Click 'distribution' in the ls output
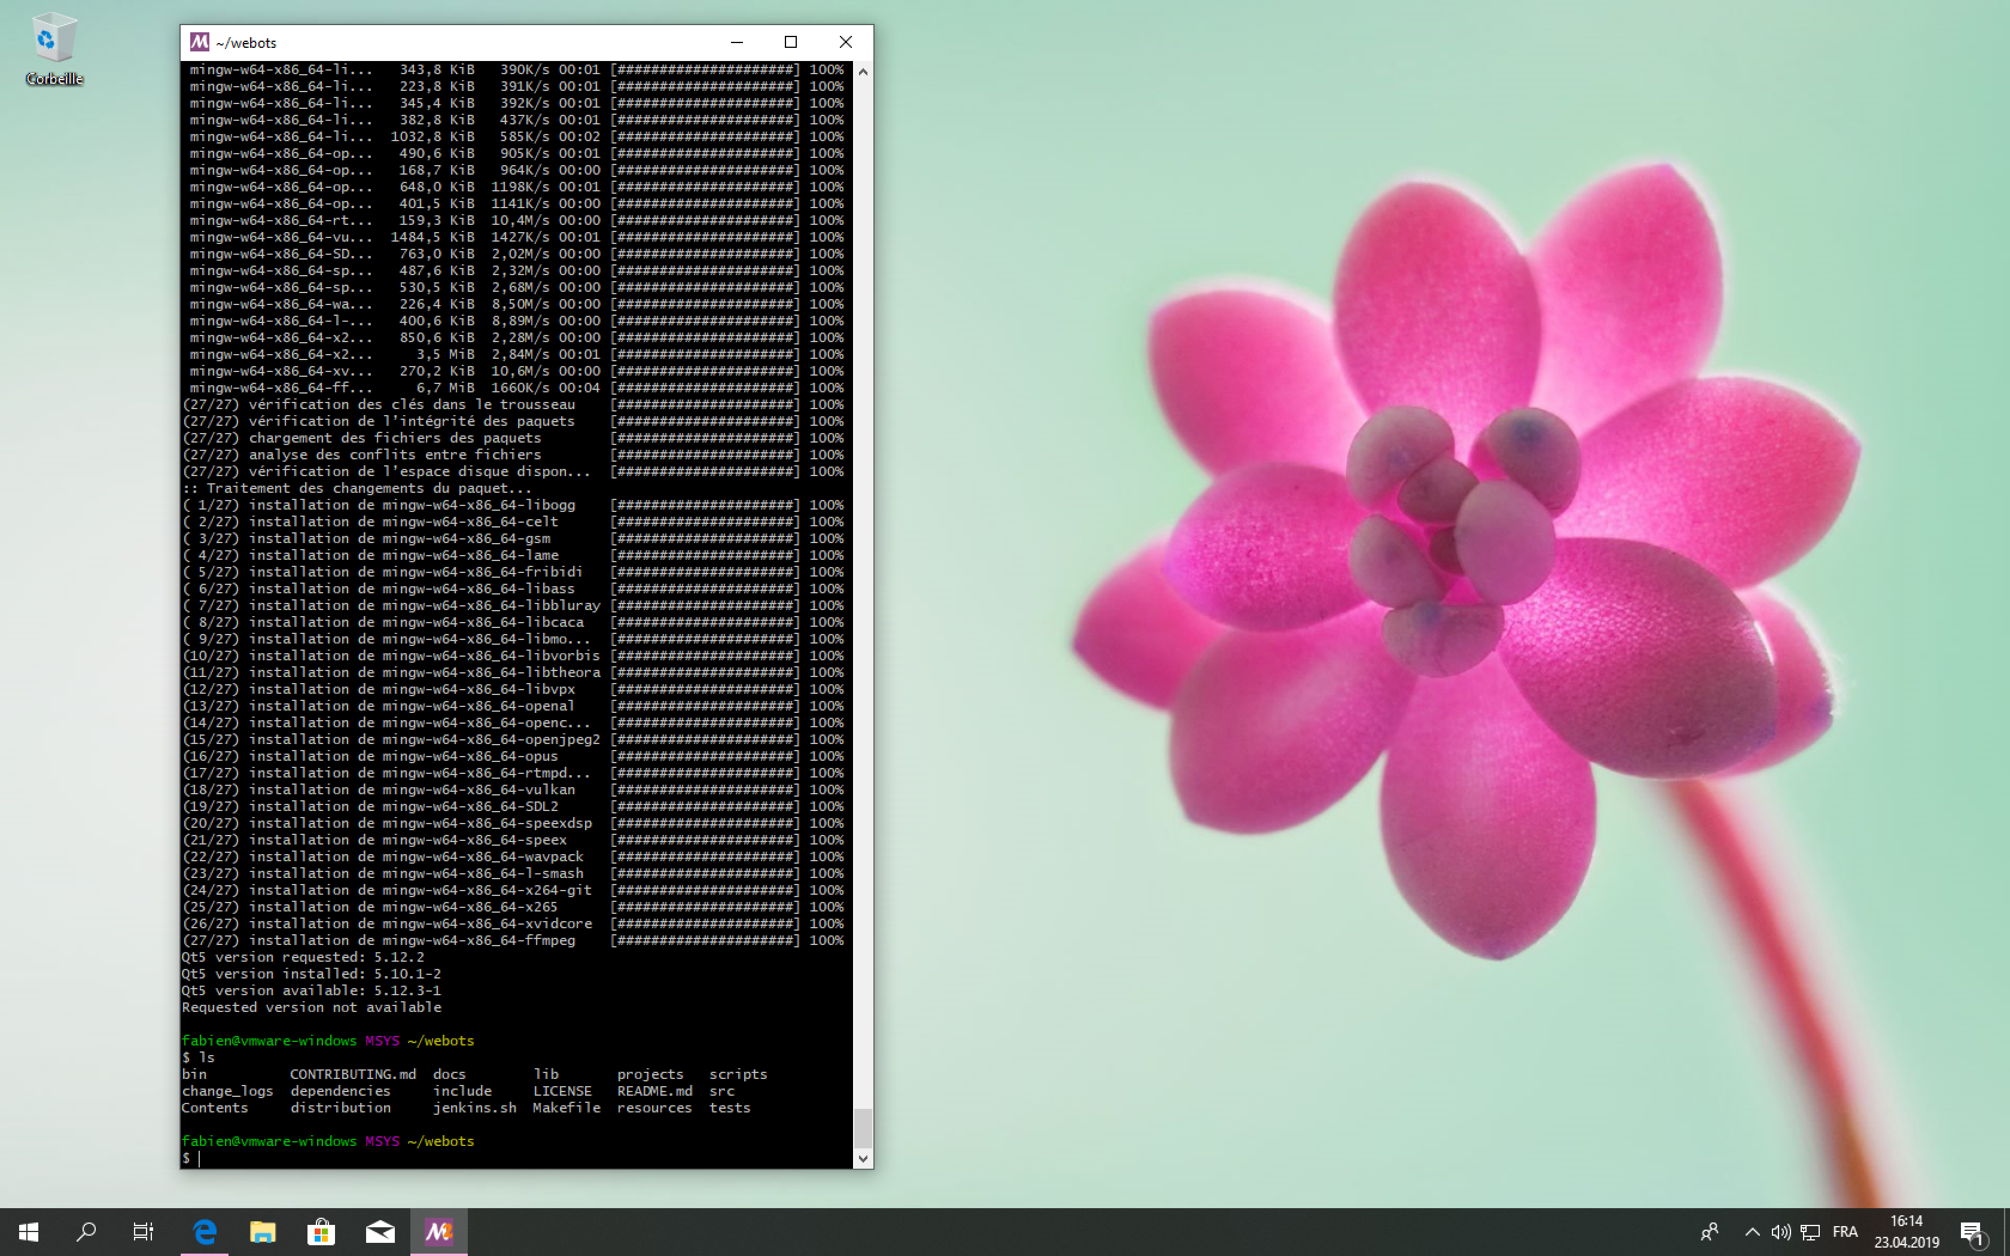 click(340, 1107)
